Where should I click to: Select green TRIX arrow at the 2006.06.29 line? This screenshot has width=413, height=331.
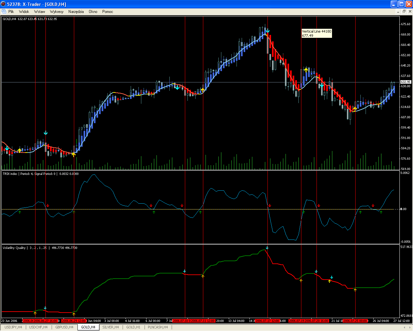click(x=74, y=212)
